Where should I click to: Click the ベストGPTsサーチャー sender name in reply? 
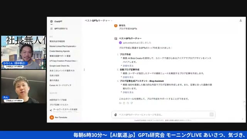(130, 38)
